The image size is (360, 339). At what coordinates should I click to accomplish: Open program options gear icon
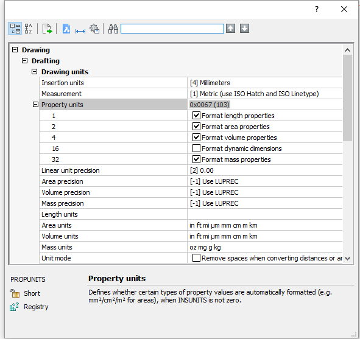coord(94,29)
